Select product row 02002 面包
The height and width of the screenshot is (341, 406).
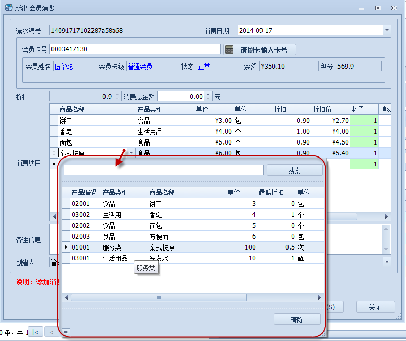click(193, 225)
